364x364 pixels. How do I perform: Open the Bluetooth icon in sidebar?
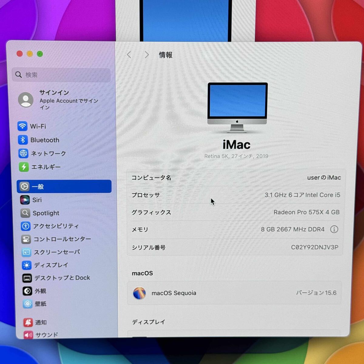tap(23, 140)
